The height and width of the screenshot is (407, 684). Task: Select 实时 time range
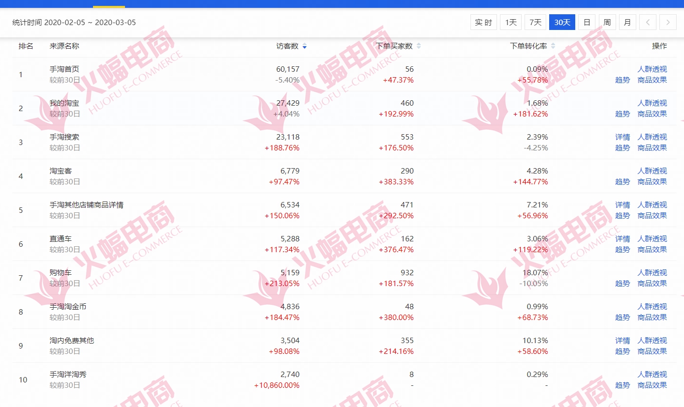[484, 22]
